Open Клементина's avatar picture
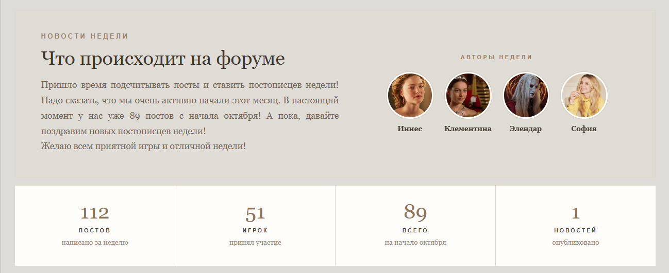 click(468, 95)
